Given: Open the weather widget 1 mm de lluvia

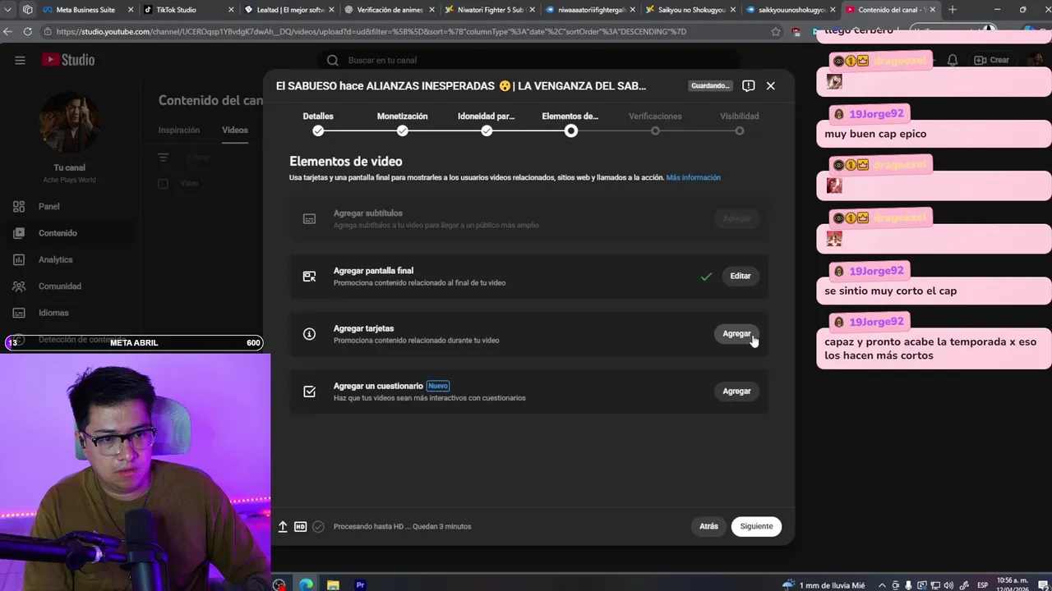Looking at the screenshot, I should point(823,585).
